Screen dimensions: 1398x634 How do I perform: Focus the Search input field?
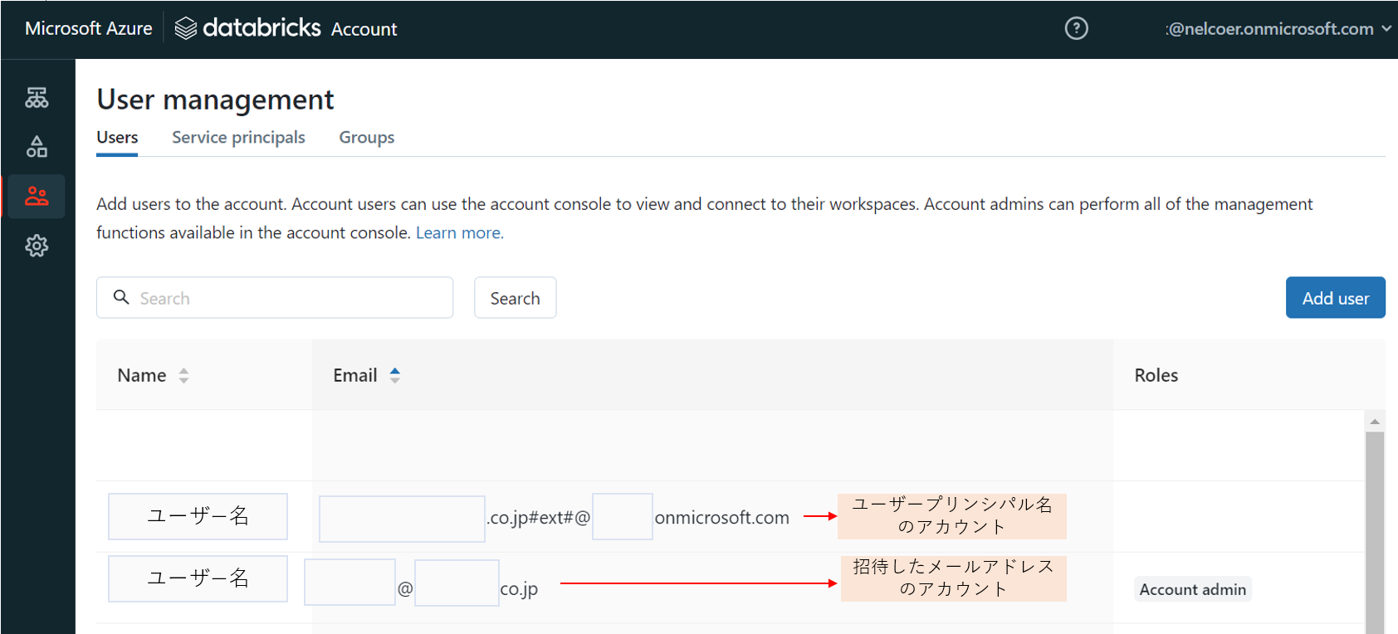pyautogui.click(x=291, y=298)
